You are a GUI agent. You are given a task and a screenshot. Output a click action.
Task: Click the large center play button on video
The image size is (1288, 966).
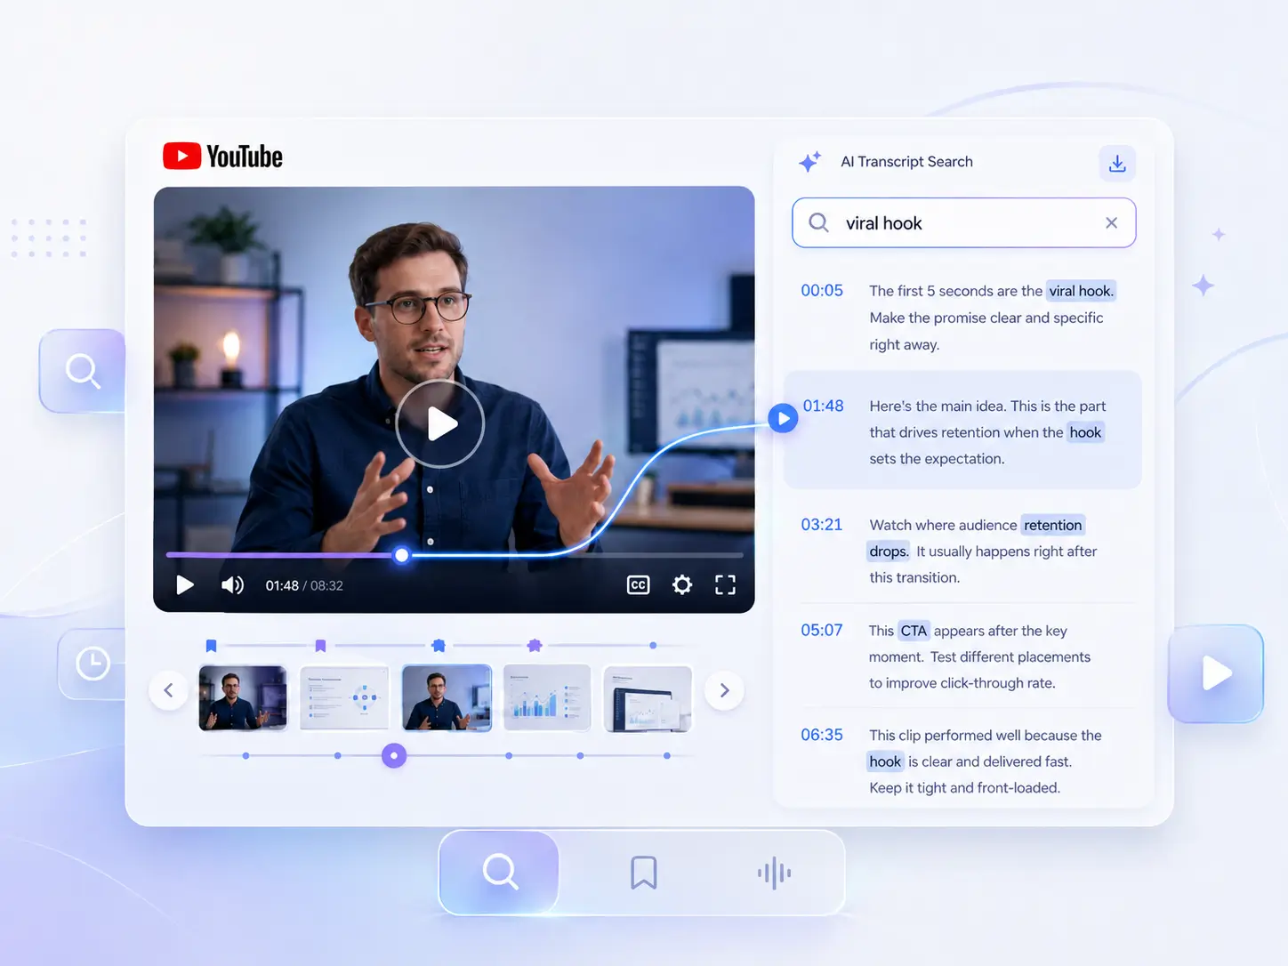pos(439,423)
